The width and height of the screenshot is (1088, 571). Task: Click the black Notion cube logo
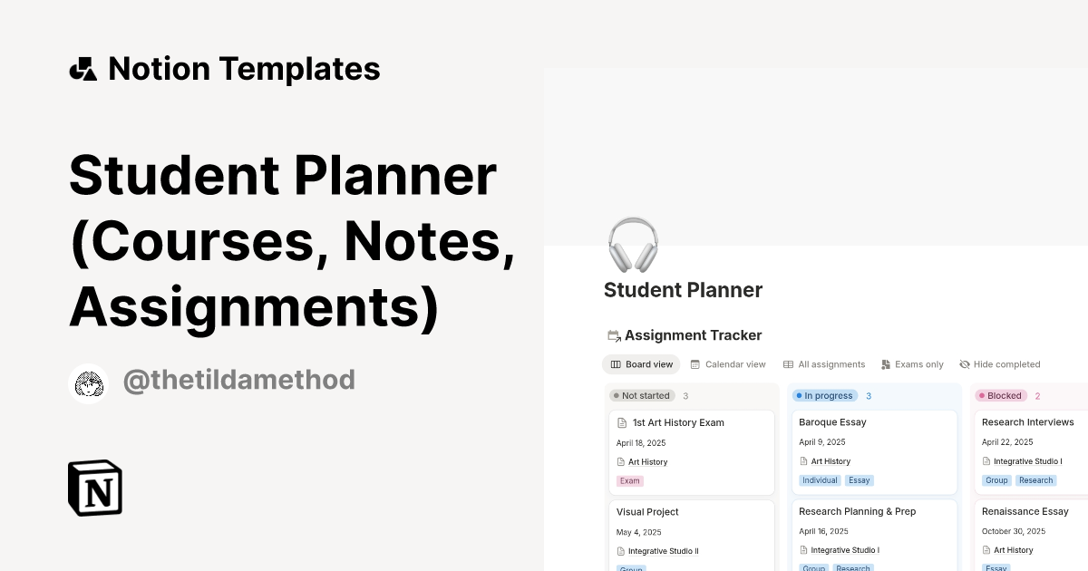coord(95,488)
